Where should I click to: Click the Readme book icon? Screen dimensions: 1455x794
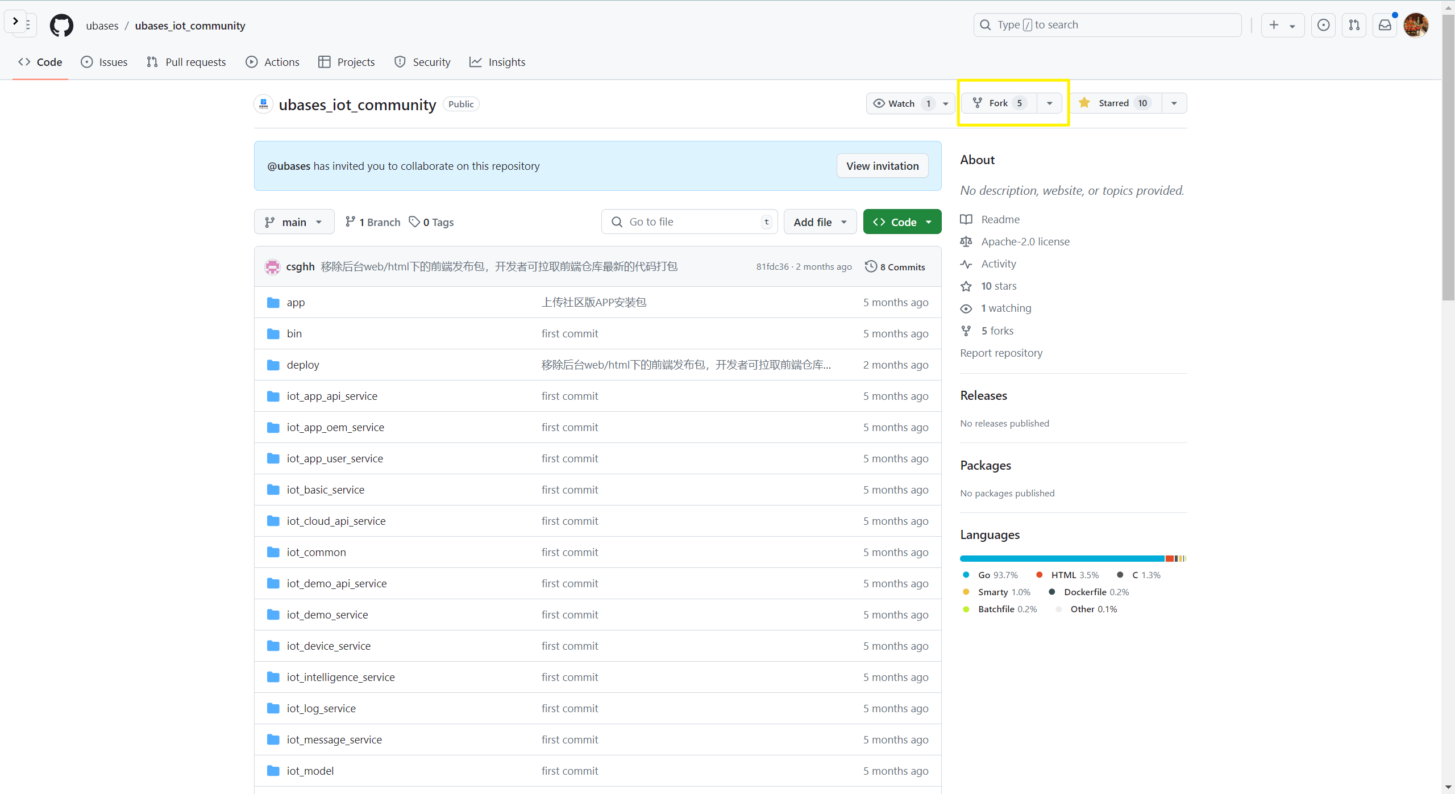point(966,219)
